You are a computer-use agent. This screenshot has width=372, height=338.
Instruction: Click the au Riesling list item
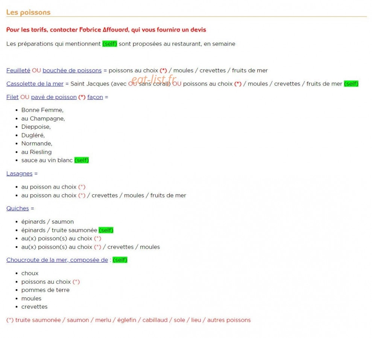36,152
